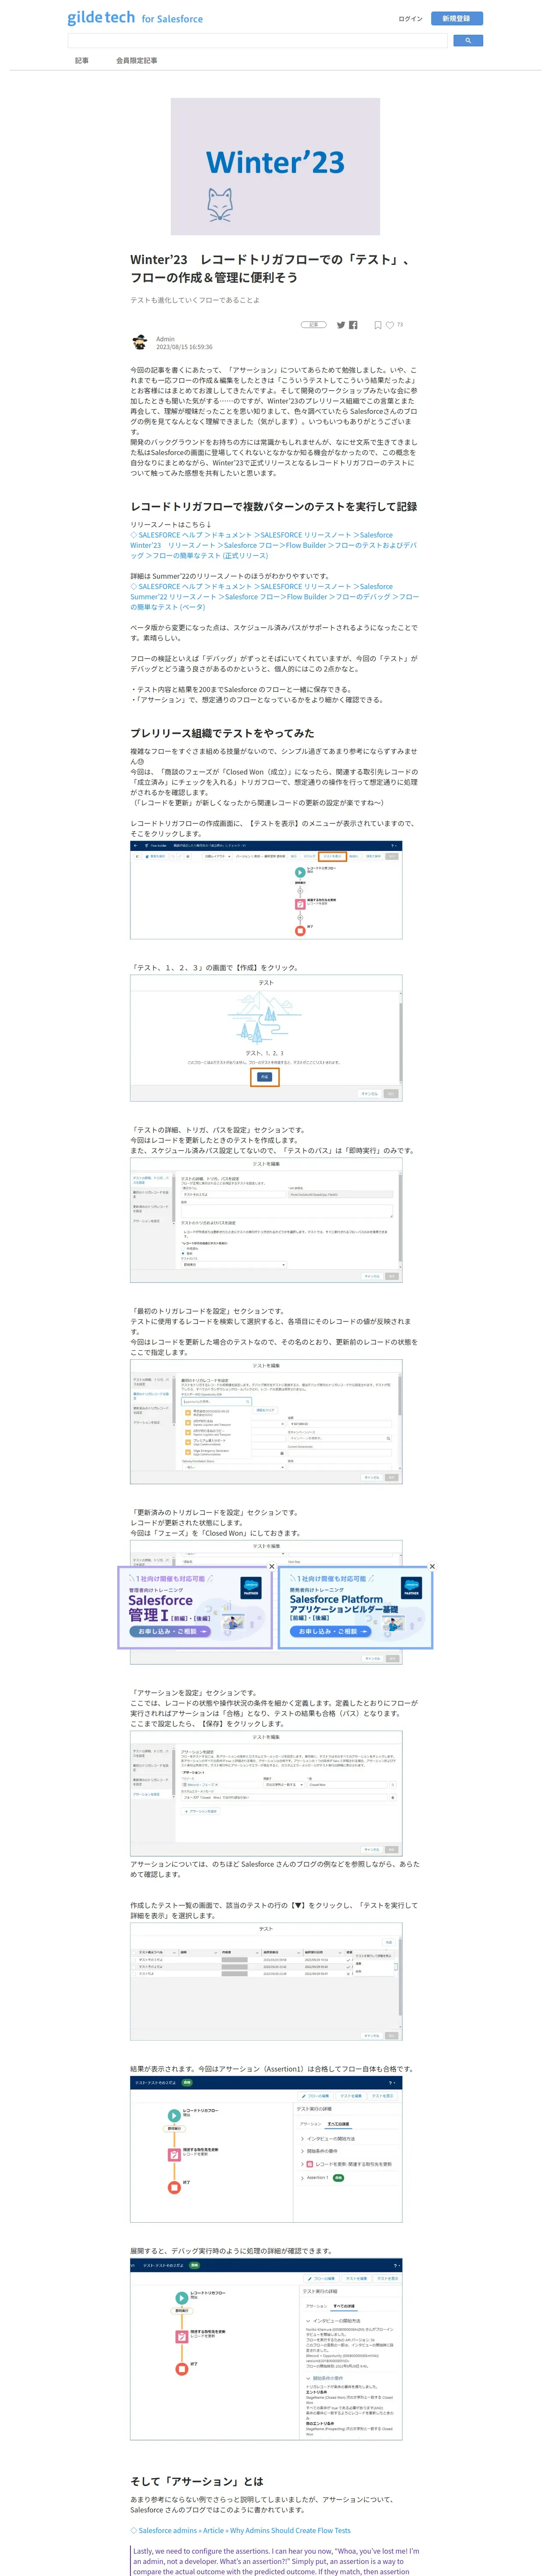551x2576 pixels.
Task: Click the subtitle テストも進化していくフローであることよ
Action: click(195, 300)
